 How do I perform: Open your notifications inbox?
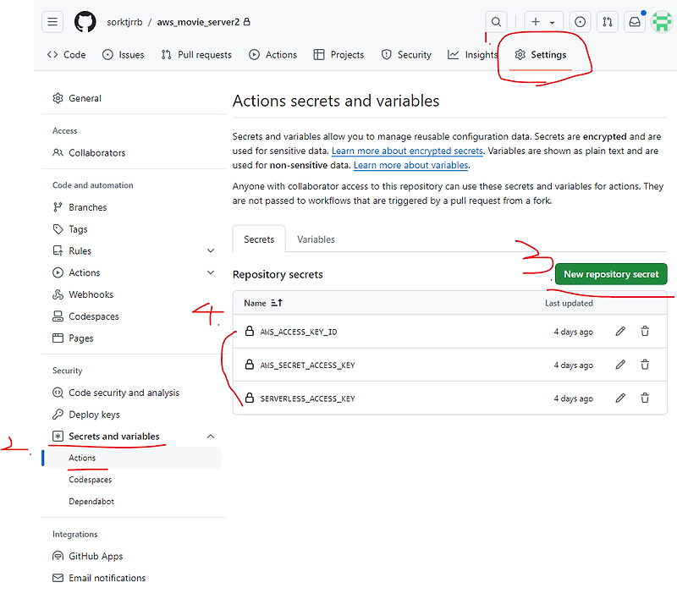coord(635,21)
